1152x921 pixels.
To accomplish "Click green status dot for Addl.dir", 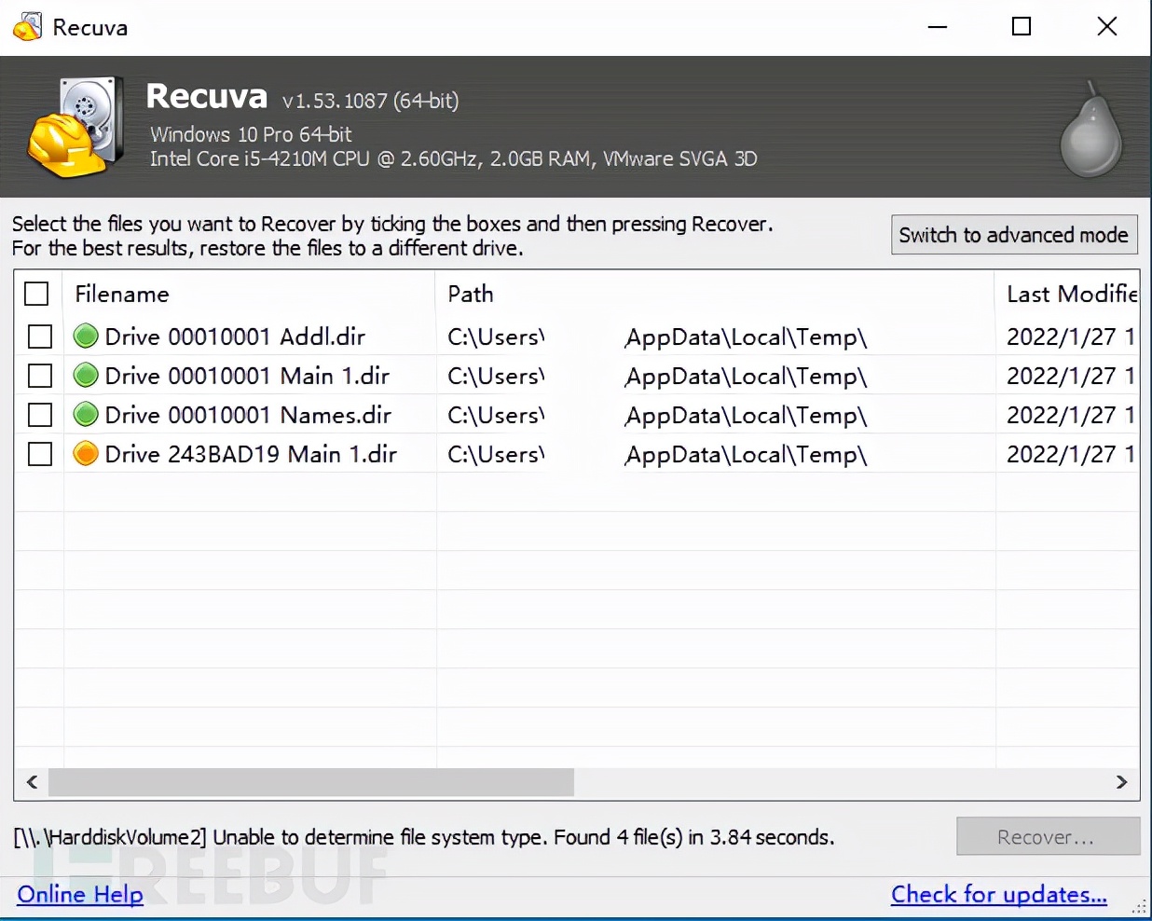I will [86, 336].
